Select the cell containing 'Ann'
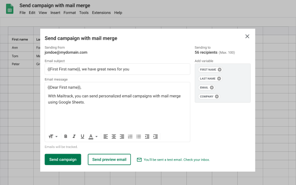Image resolution: width=296 pixels, height=185 pixels. point(21,48)
